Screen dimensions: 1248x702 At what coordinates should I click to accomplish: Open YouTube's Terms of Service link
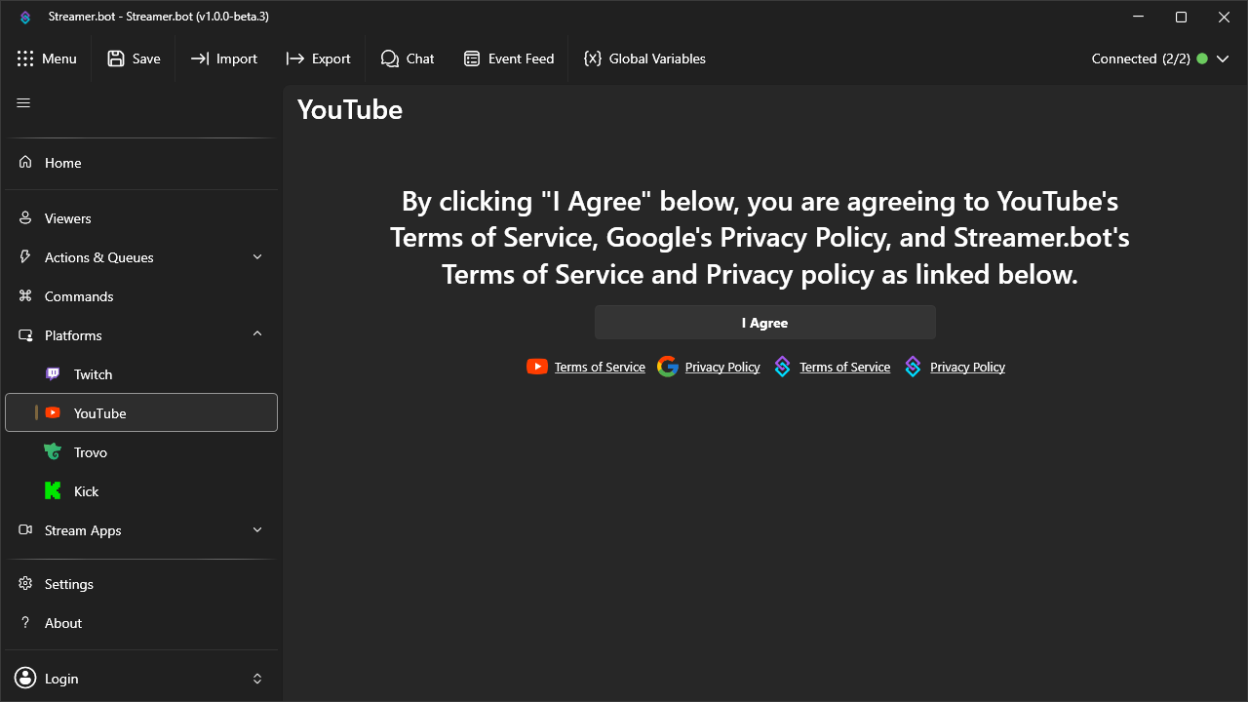(x=600, y=367)
